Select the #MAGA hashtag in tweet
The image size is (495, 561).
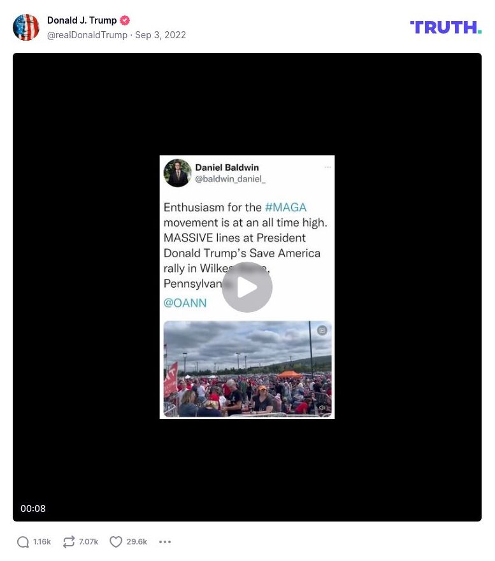click(x=285, y=208)
